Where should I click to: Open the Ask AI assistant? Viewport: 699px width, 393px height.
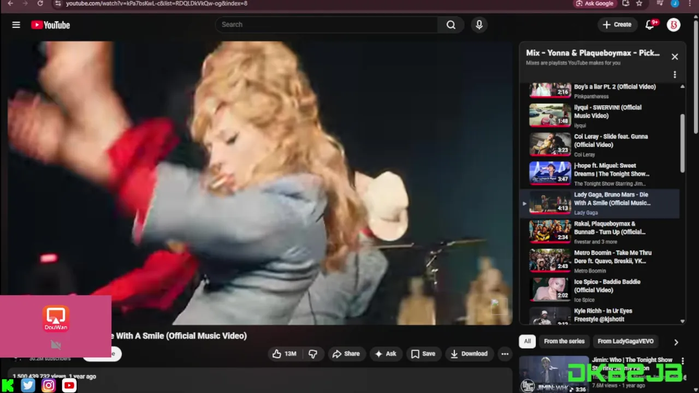(386, 354)
